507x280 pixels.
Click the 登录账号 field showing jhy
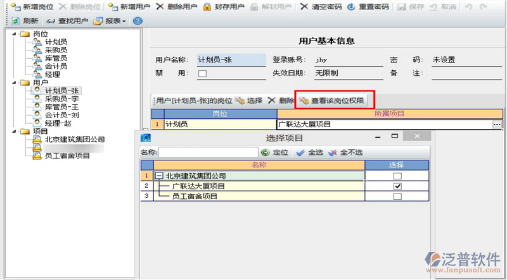[x=349, y=60]
